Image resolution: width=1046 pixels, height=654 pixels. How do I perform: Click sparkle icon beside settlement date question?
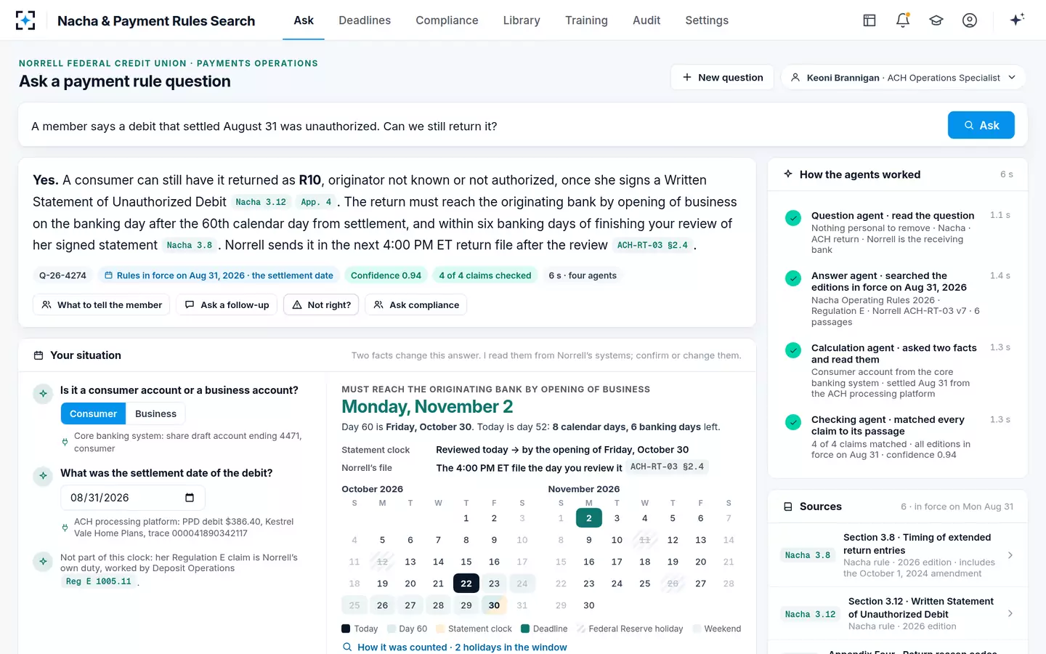[x=43, y=476]
